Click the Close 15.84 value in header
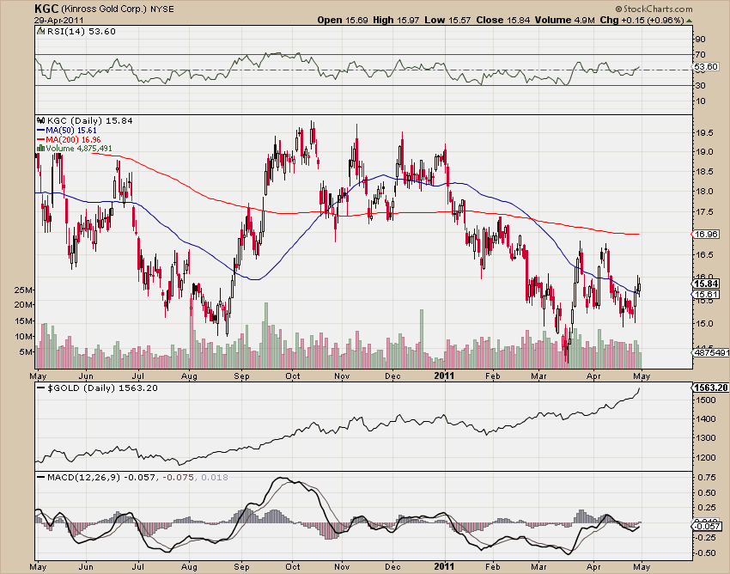Screen dimensions: 730x574 click(x=502, y=20)
